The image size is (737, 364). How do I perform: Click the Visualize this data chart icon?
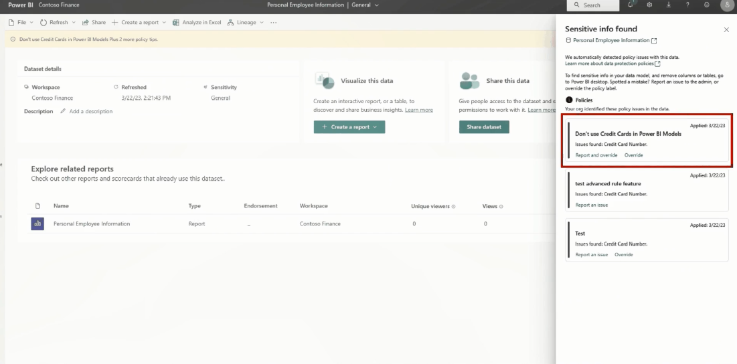pos(325,81)
